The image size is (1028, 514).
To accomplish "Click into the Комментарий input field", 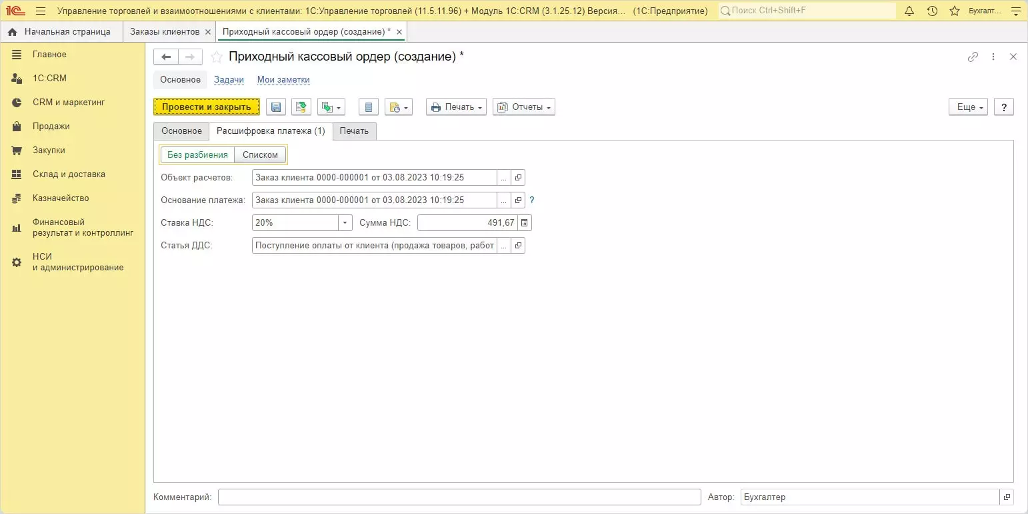I will coord(459,497).
